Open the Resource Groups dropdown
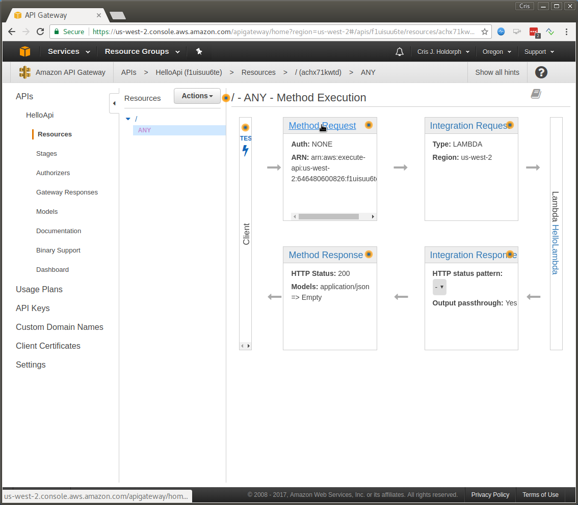 [x=142, y=51]
